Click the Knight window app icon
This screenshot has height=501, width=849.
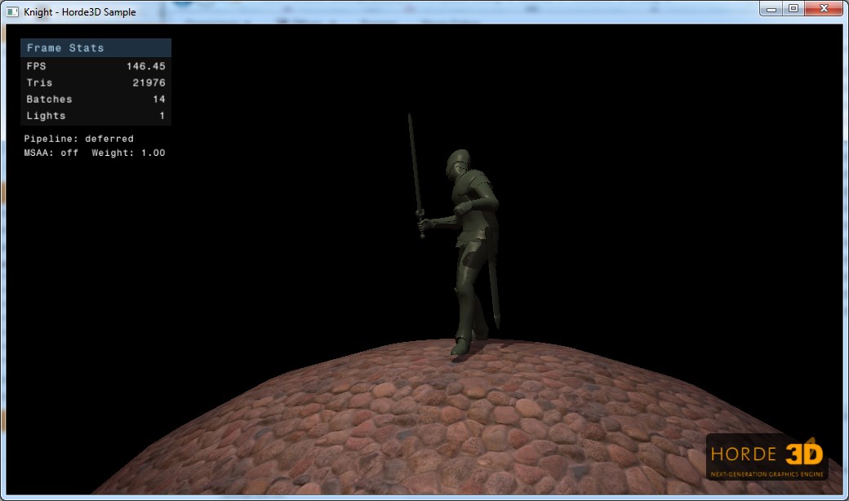(12, 11)
